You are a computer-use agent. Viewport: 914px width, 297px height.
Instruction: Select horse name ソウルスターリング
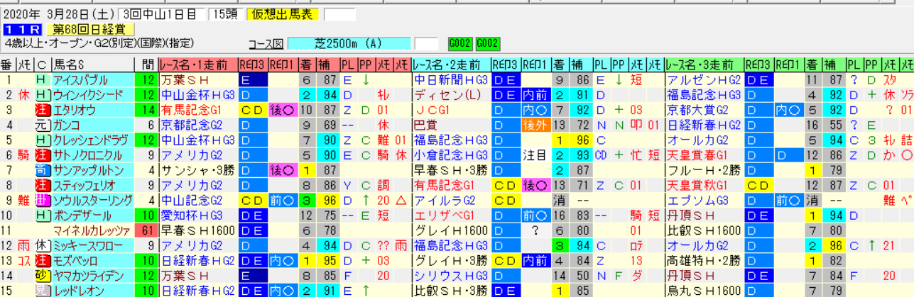pos(92,200)
